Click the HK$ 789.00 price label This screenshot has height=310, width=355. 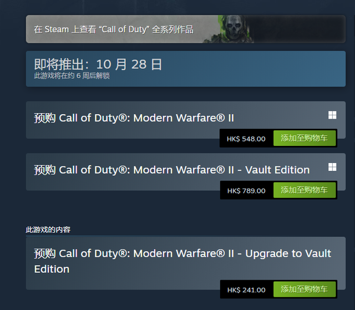click(x=246, y=191)
